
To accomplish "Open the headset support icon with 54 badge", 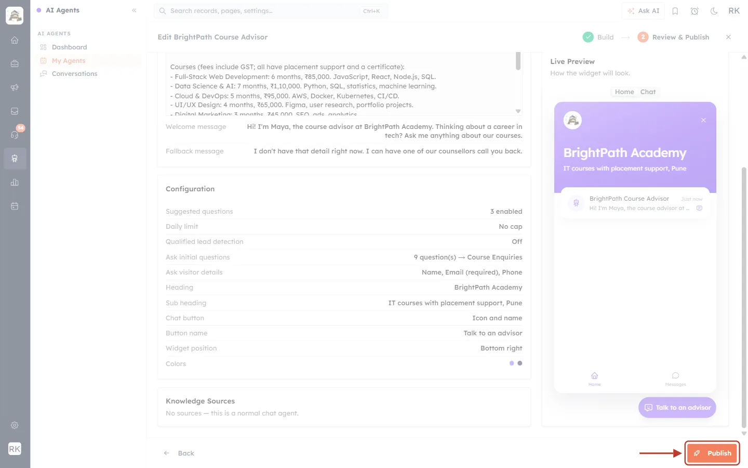I will pos(15,135).
